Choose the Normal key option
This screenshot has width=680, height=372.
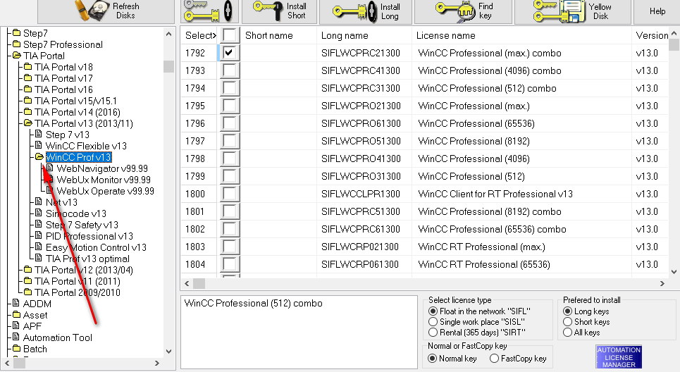[x=432, y=359]
